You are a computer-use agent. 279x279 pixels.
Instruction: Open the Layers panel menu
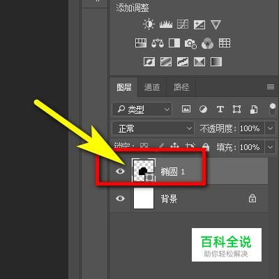point(271,87)
